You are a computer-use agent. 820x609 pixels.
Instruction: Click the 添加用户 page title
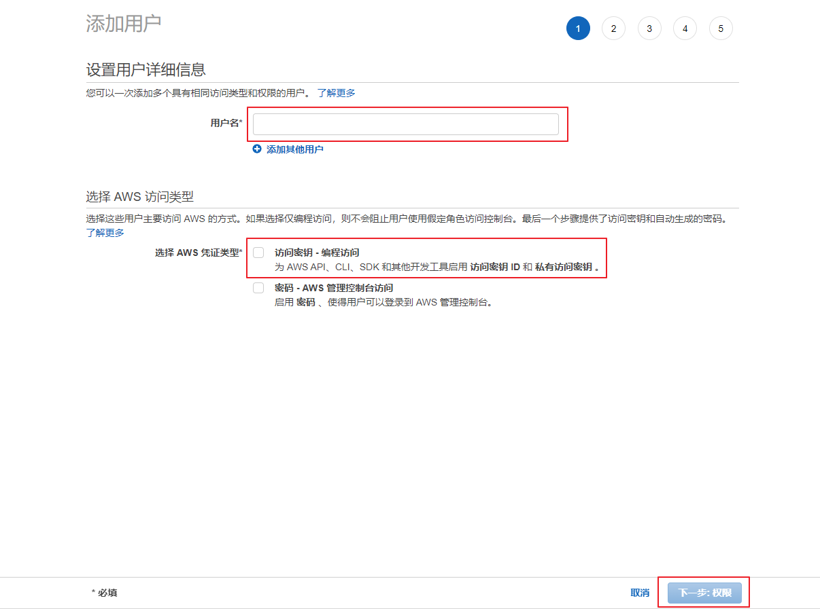123,23
